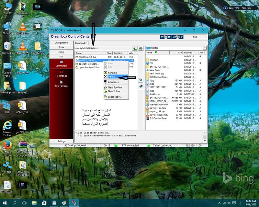Select the openatv-5.3-spark remote folder
259x207 pixels.
pos(89,64)
